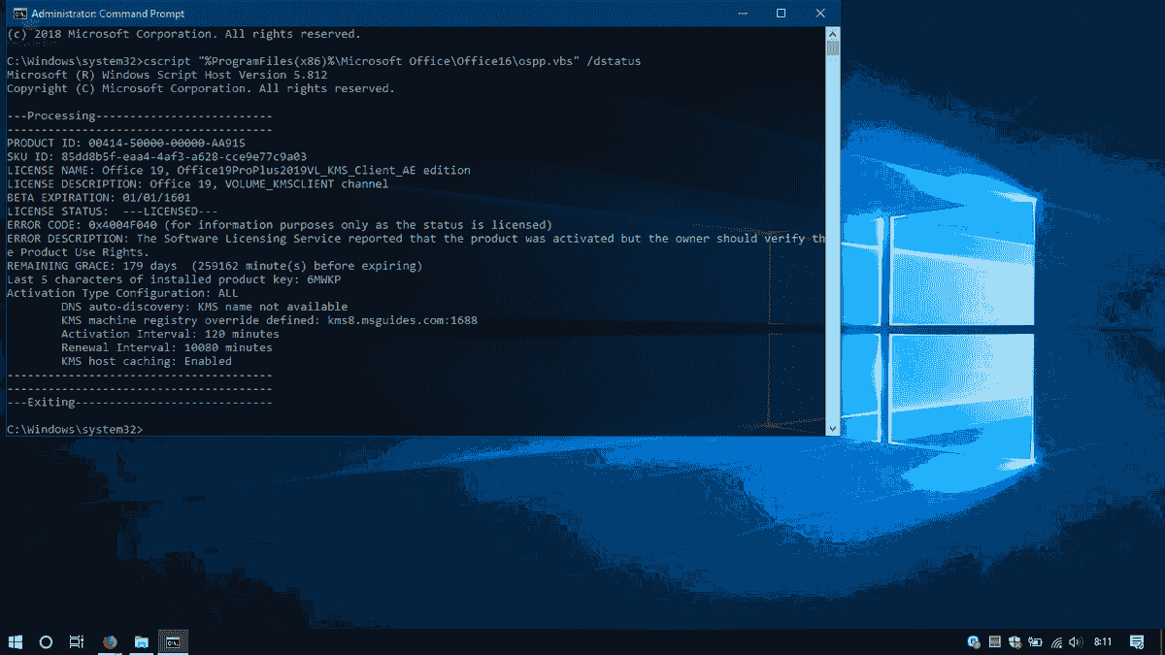Viewport: 1165px width, 655px height.
Task: Toggle mute with the speaker icon
Action: (1074, 641)
